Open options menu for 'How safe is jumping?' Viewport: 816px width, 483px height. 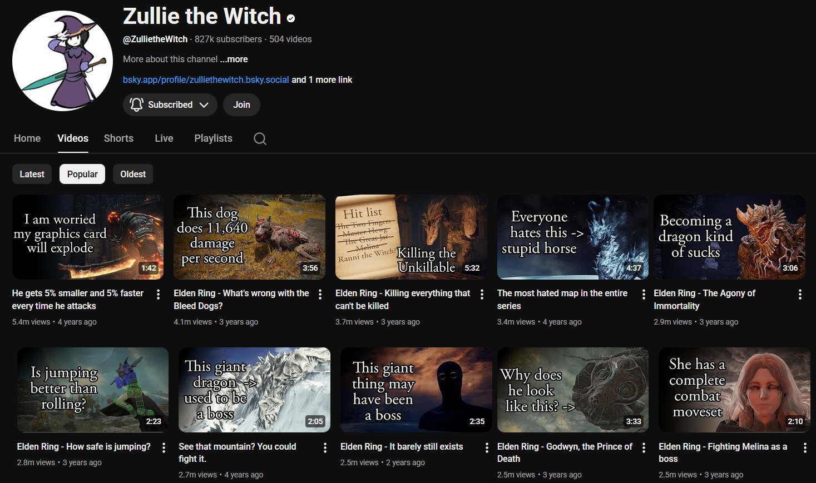[x=164, y=447]
